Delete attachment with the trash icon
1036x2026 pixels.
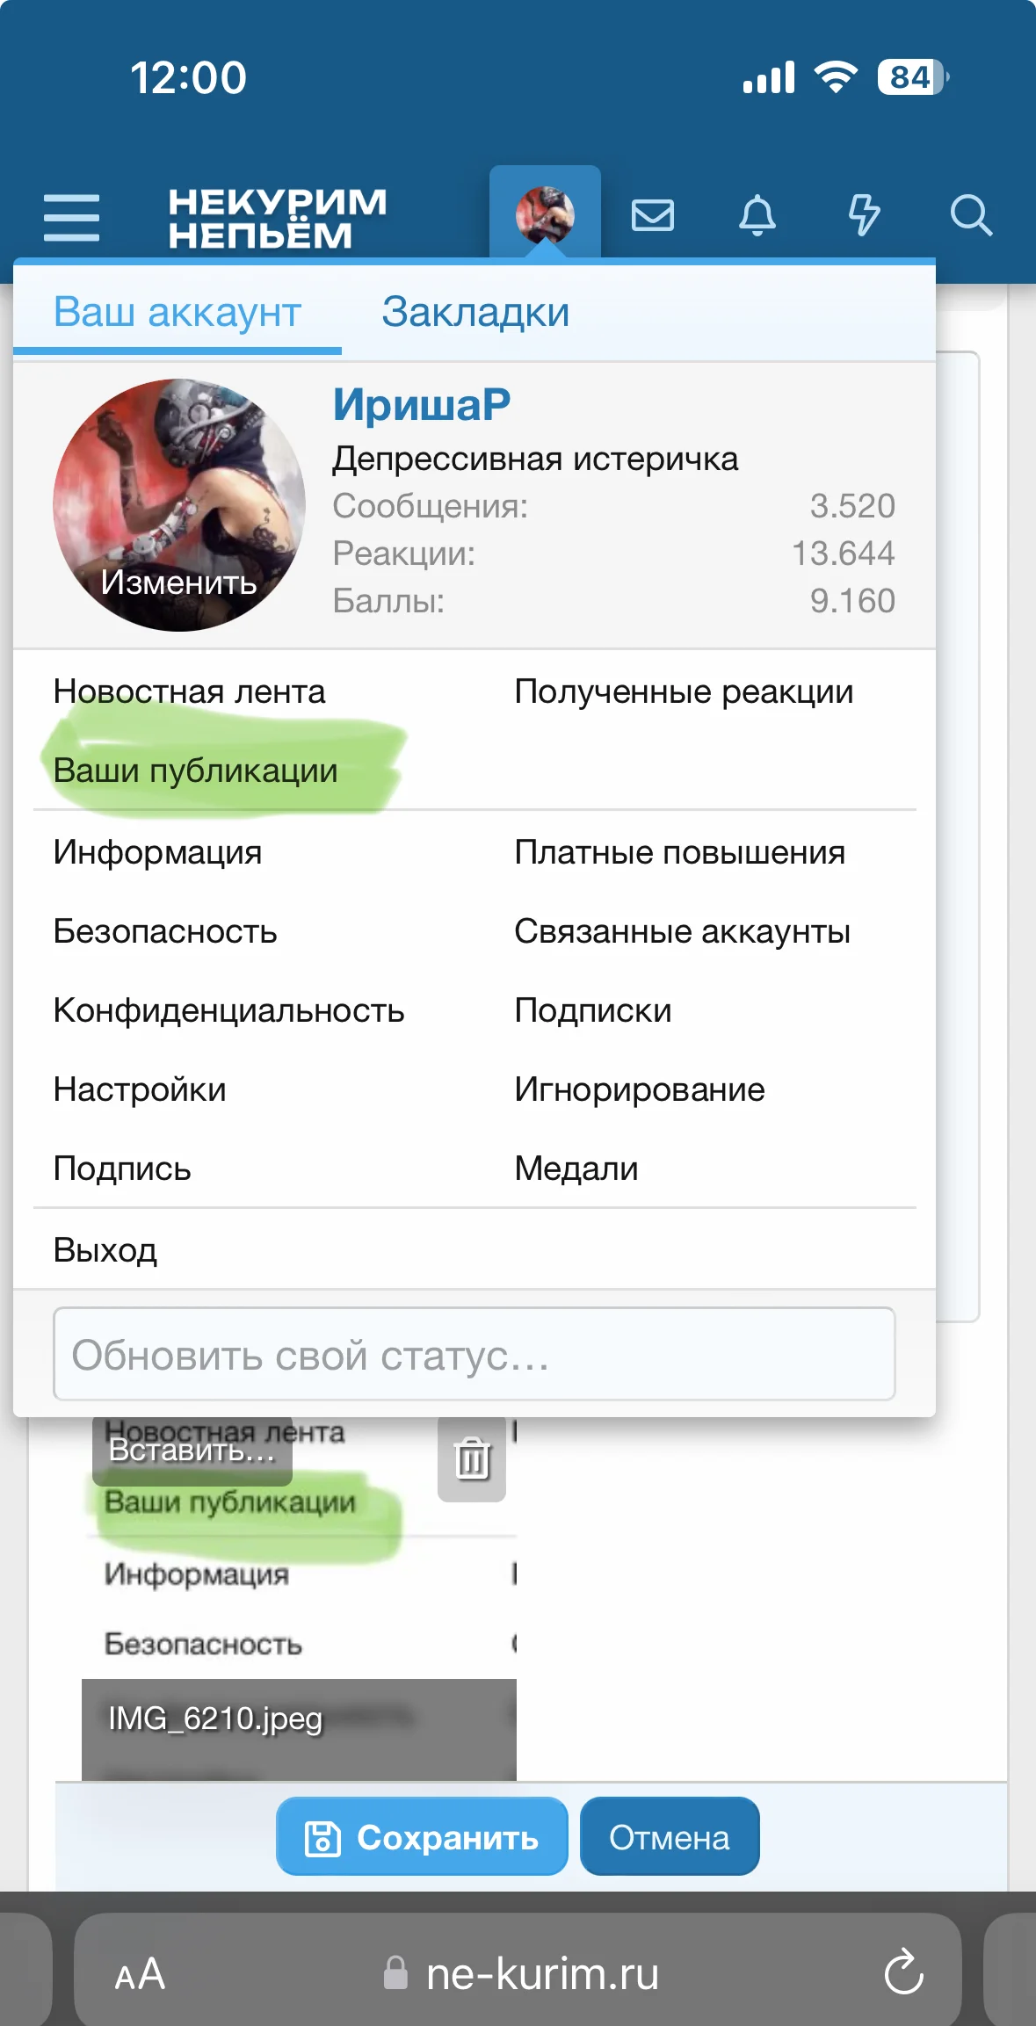pyautogui.click(x=472, y=1459)
